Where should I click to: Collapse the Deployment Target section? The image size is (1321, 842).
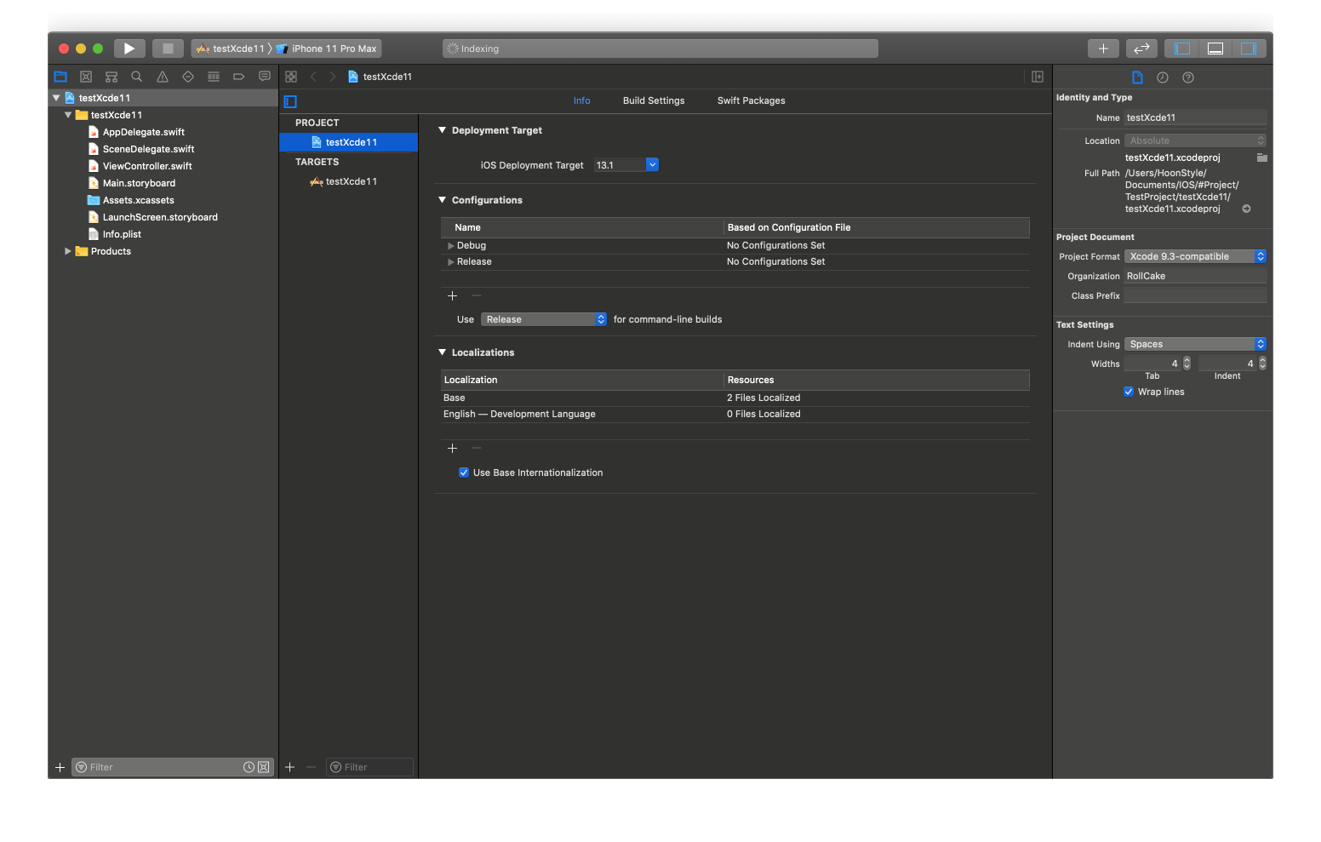443,130
